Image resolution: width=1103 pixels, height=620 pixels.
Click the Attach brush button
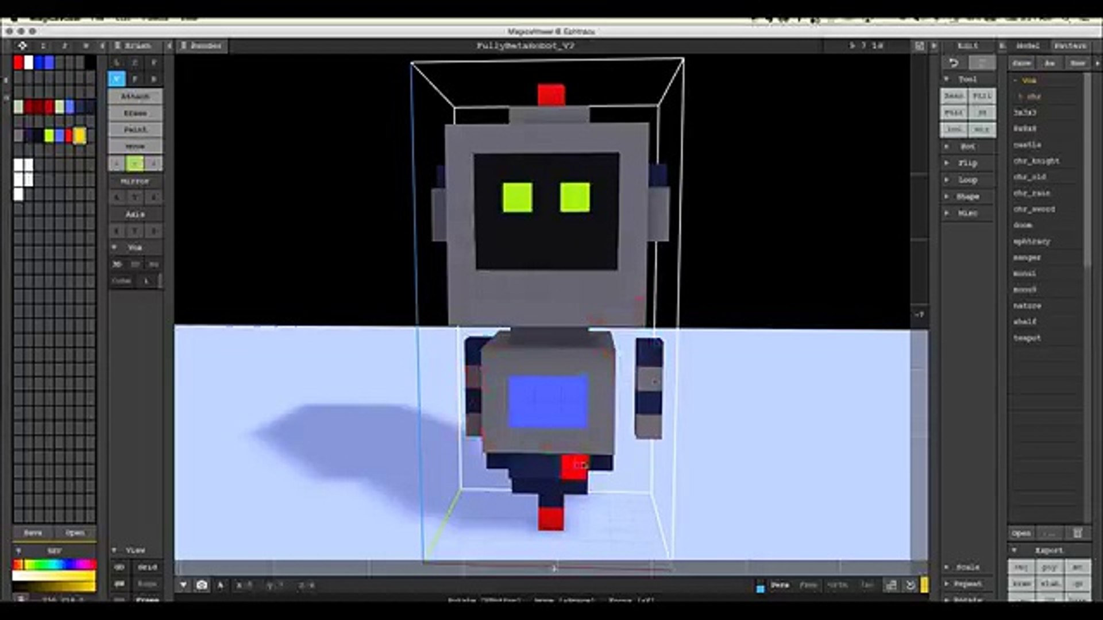(x=135, y=96)
